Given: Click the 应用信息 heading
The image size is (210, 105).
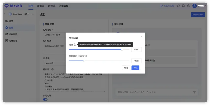Looking at the screenshot, I should pyautogui.click(x=49, y=24).
